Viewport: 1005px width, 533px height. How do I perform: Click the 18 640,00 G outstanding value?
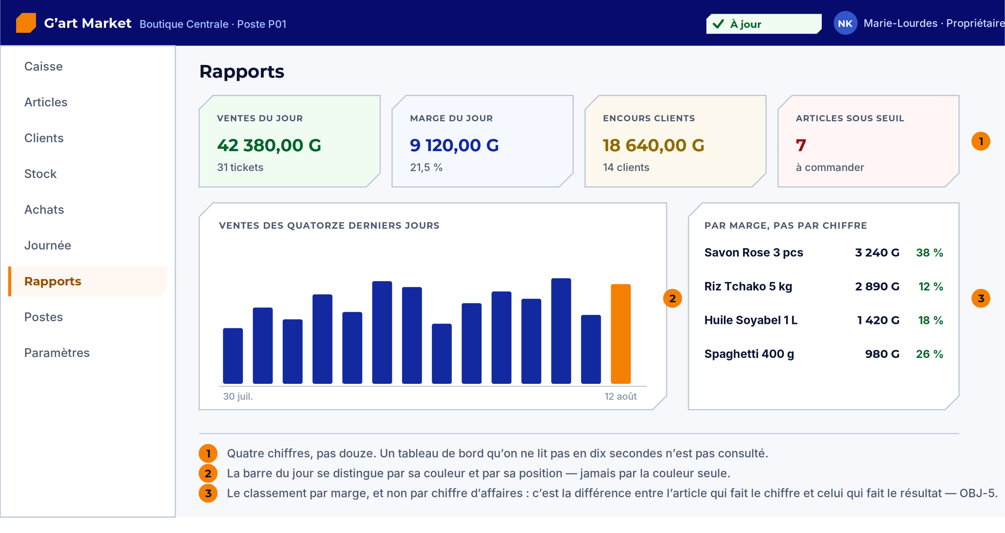pyautogui.click(x=654, y=145)
